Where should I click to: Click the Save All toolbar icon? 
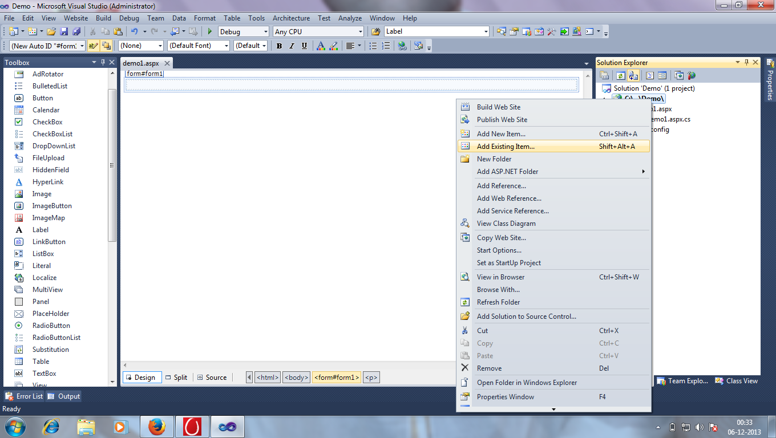tap(76, 32)
